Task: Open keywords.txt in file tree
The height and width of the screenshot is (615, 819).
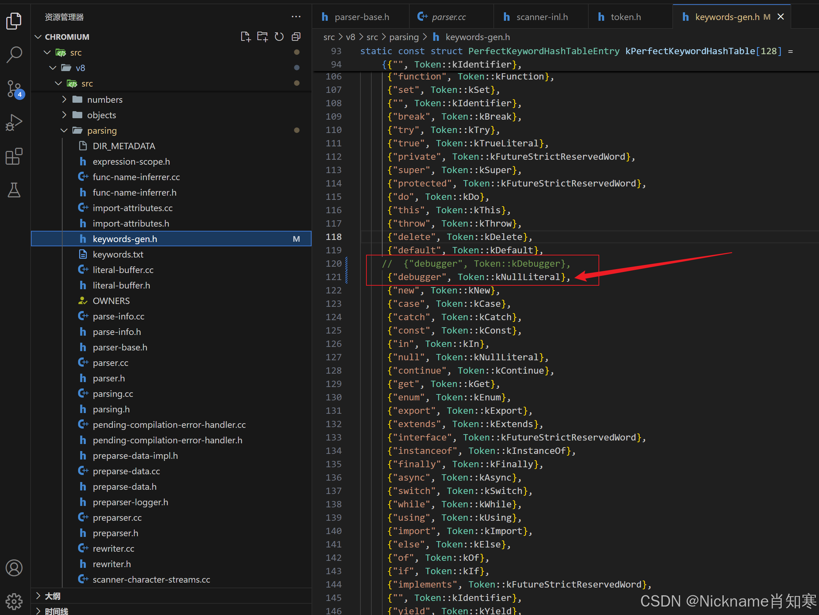Action: pyautogui.click(x=118, y=254)
